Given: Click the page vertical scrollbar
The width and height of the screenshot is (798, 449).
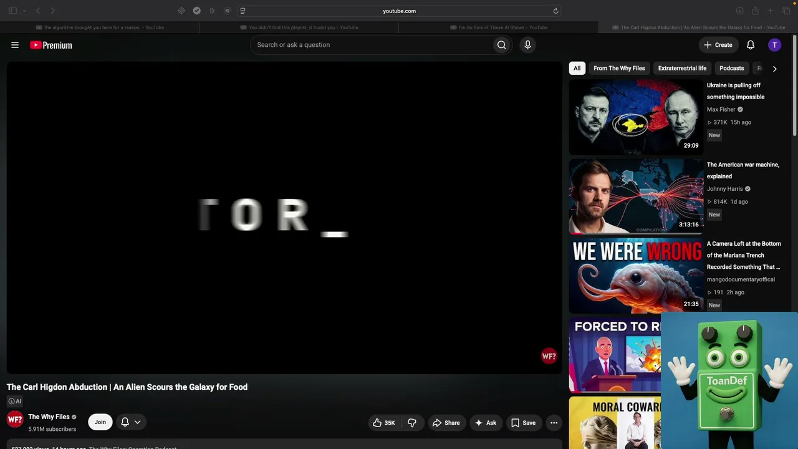Looking at the screenshot, I should point(795,84).
